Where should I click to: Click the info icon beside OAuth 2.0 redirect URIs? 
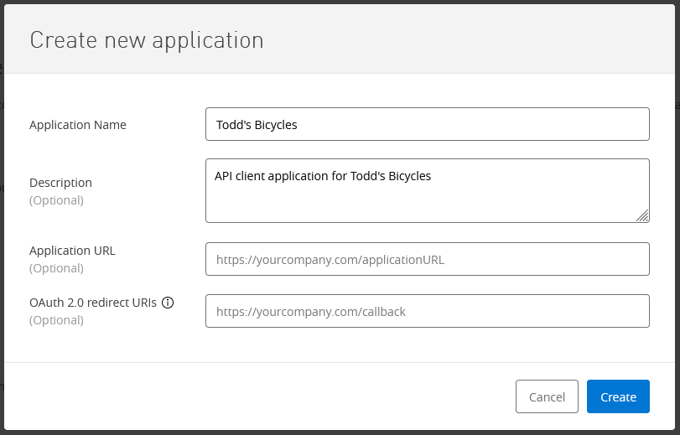[168, 303]
